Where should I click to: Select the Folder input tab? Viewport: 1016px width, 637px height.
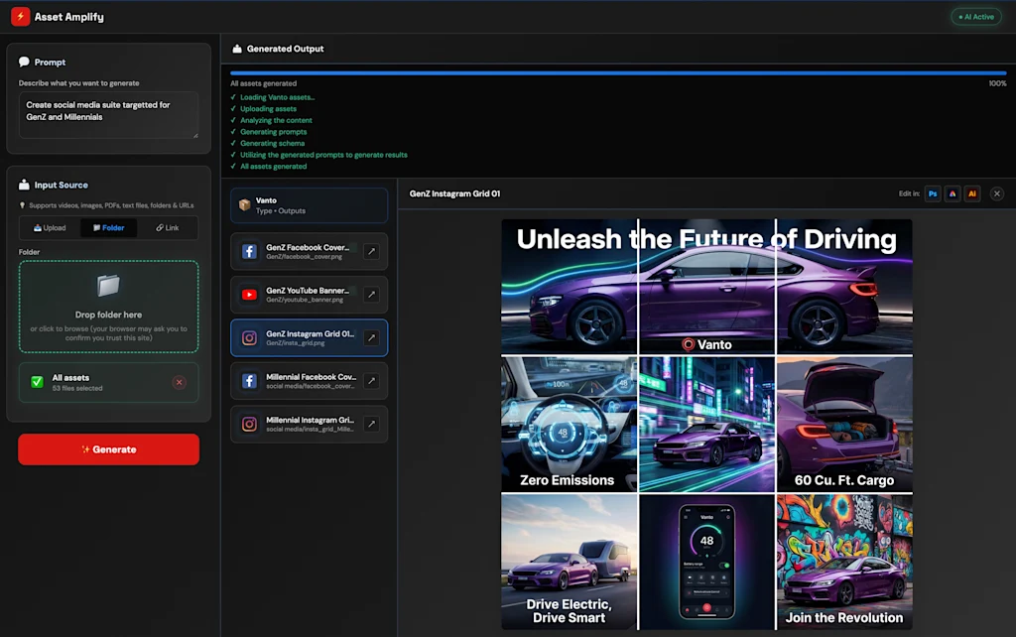tap(109, 228)
